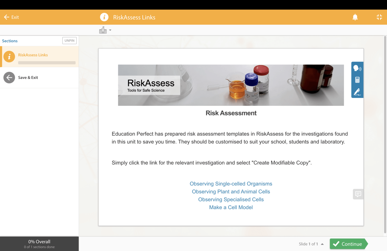387x251 pixels.
Task: Open the Observing Plant and Animal Cells link
Action: click(231, 191)
